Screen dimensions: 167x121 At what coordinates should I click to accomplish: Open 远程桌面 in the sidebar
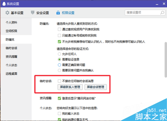tap(11, 74)
